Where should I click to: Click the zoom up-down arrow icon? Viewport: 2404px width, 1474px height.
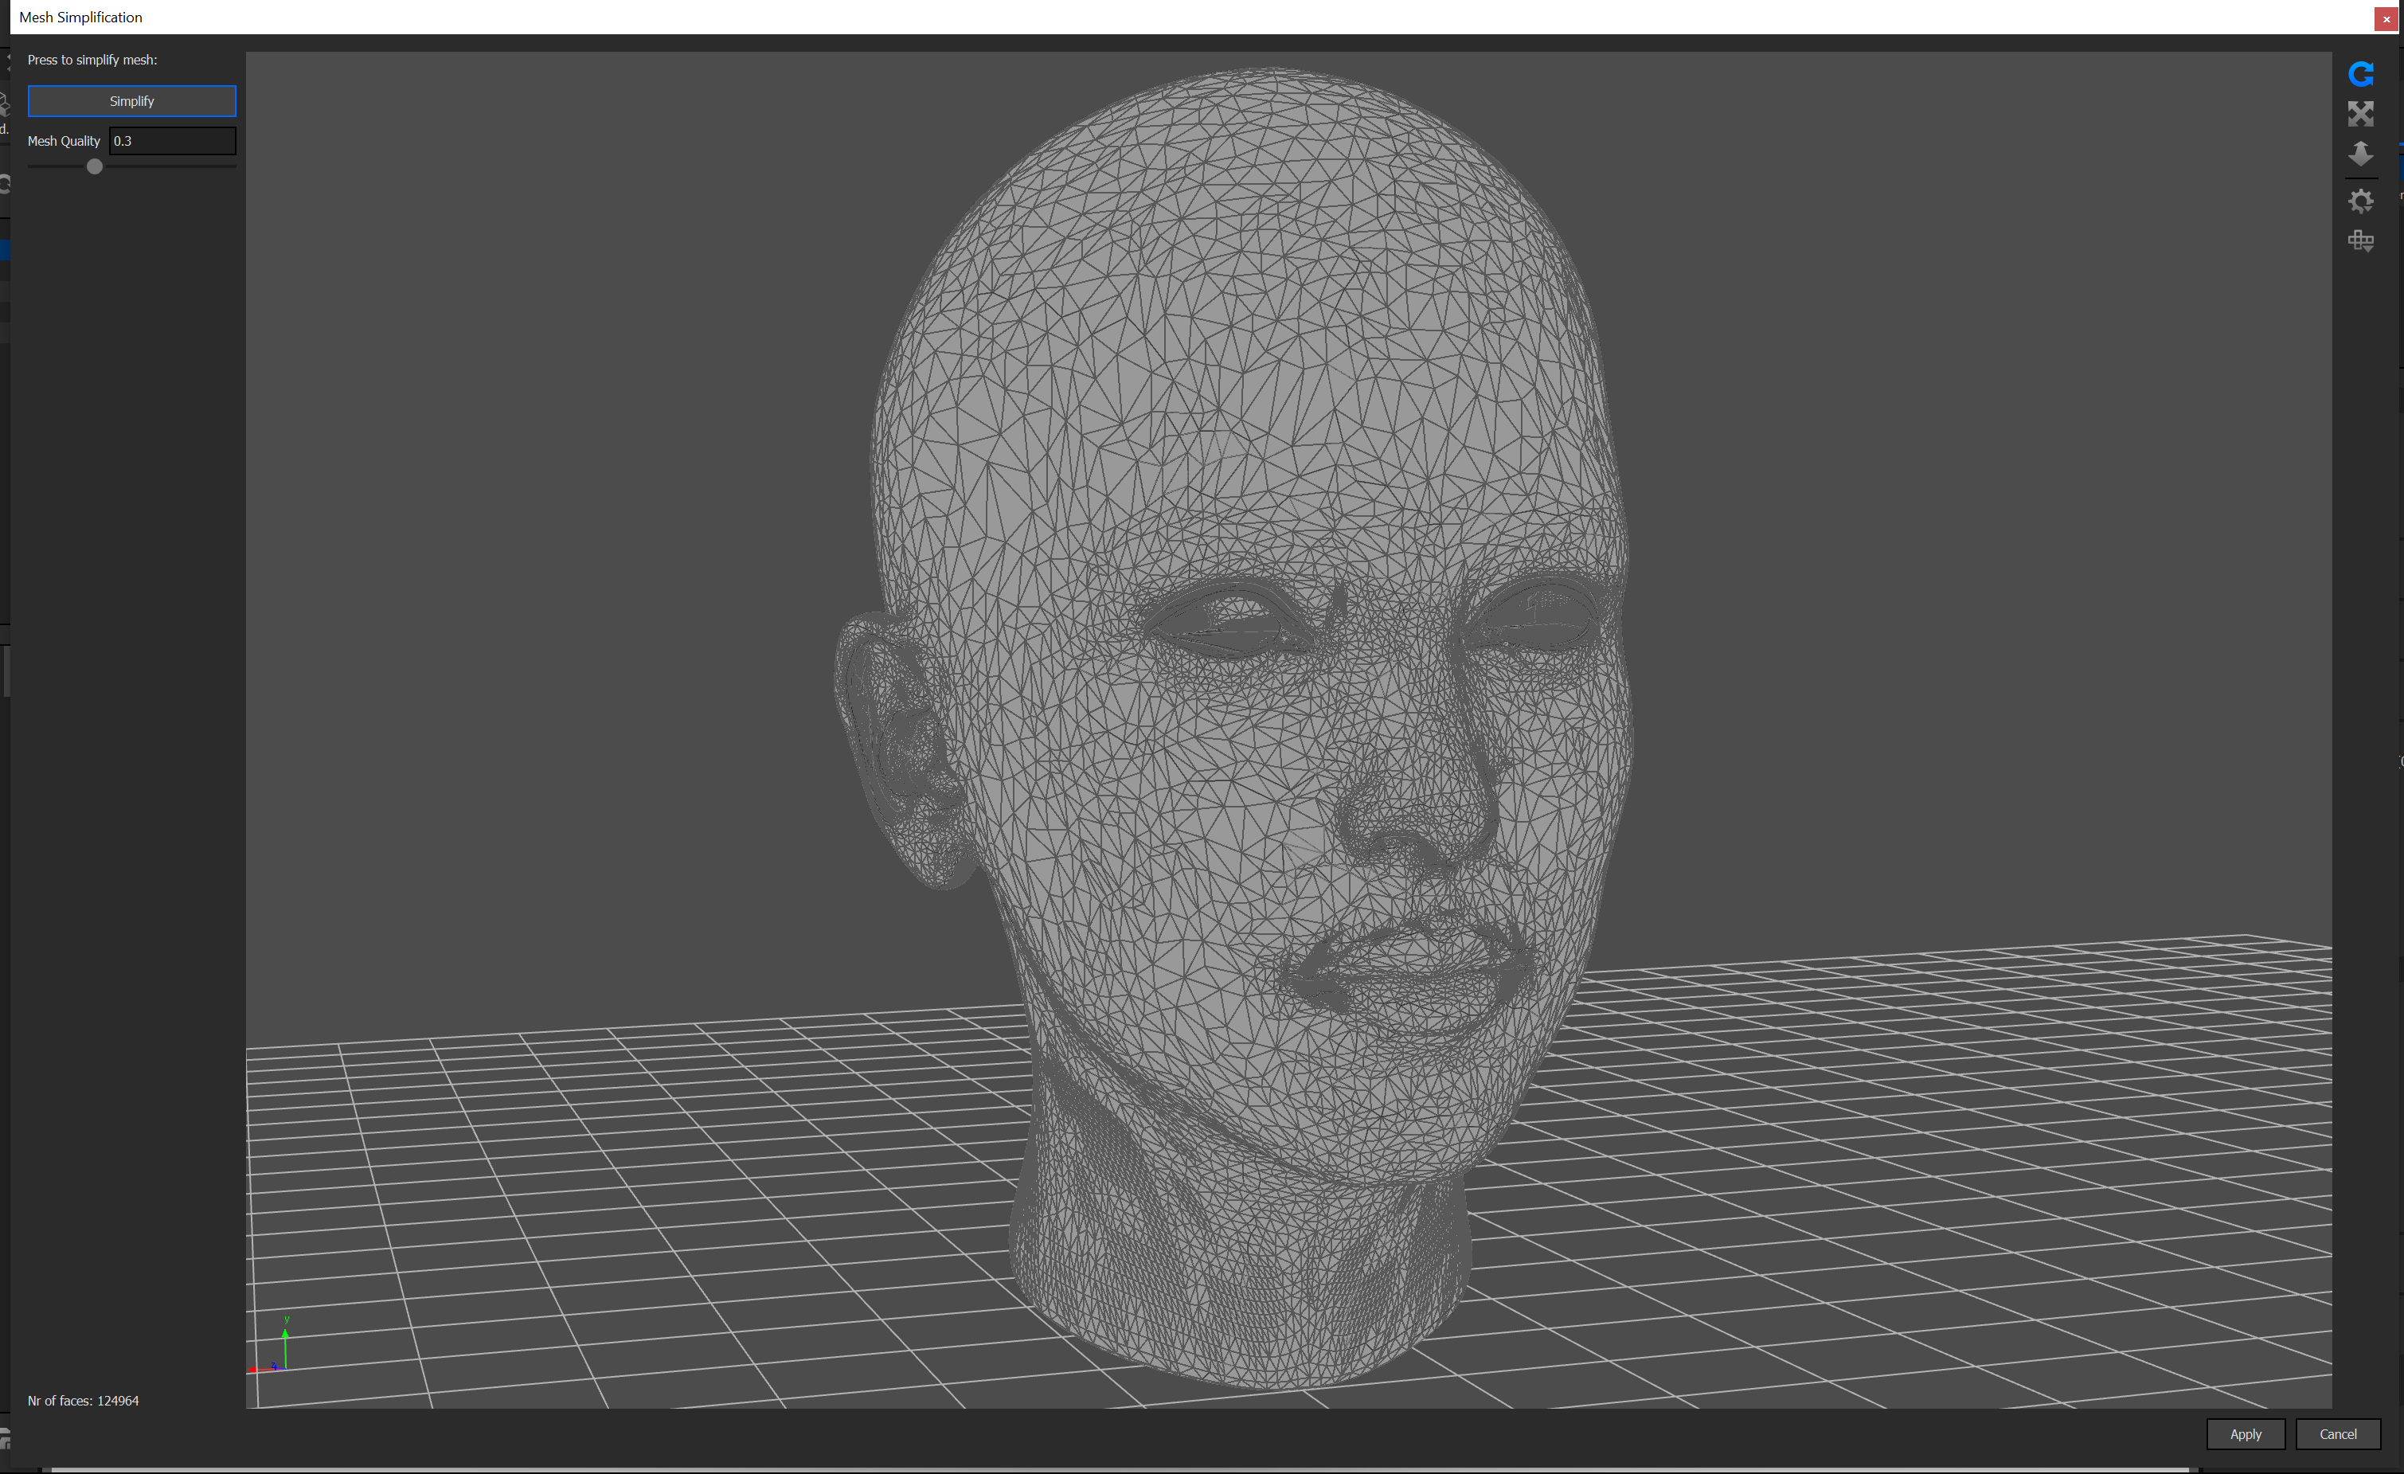(2360, 153)
